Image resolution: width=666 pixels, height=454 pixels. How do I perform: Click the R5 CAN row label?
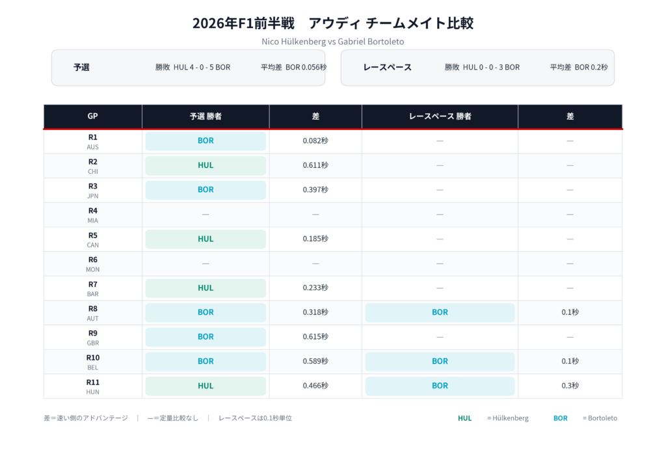pos(92,239)
